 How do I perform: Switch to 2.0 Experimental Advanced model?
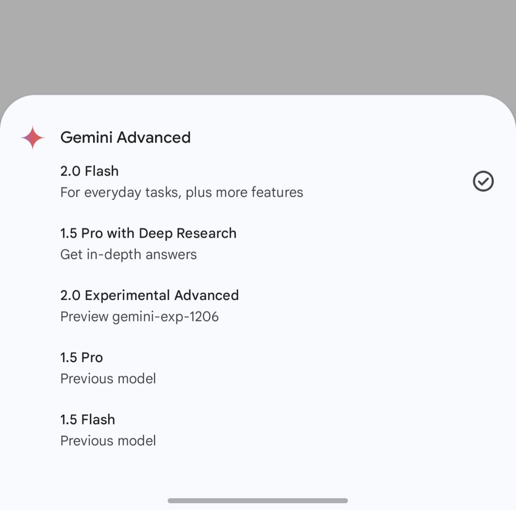149,296
